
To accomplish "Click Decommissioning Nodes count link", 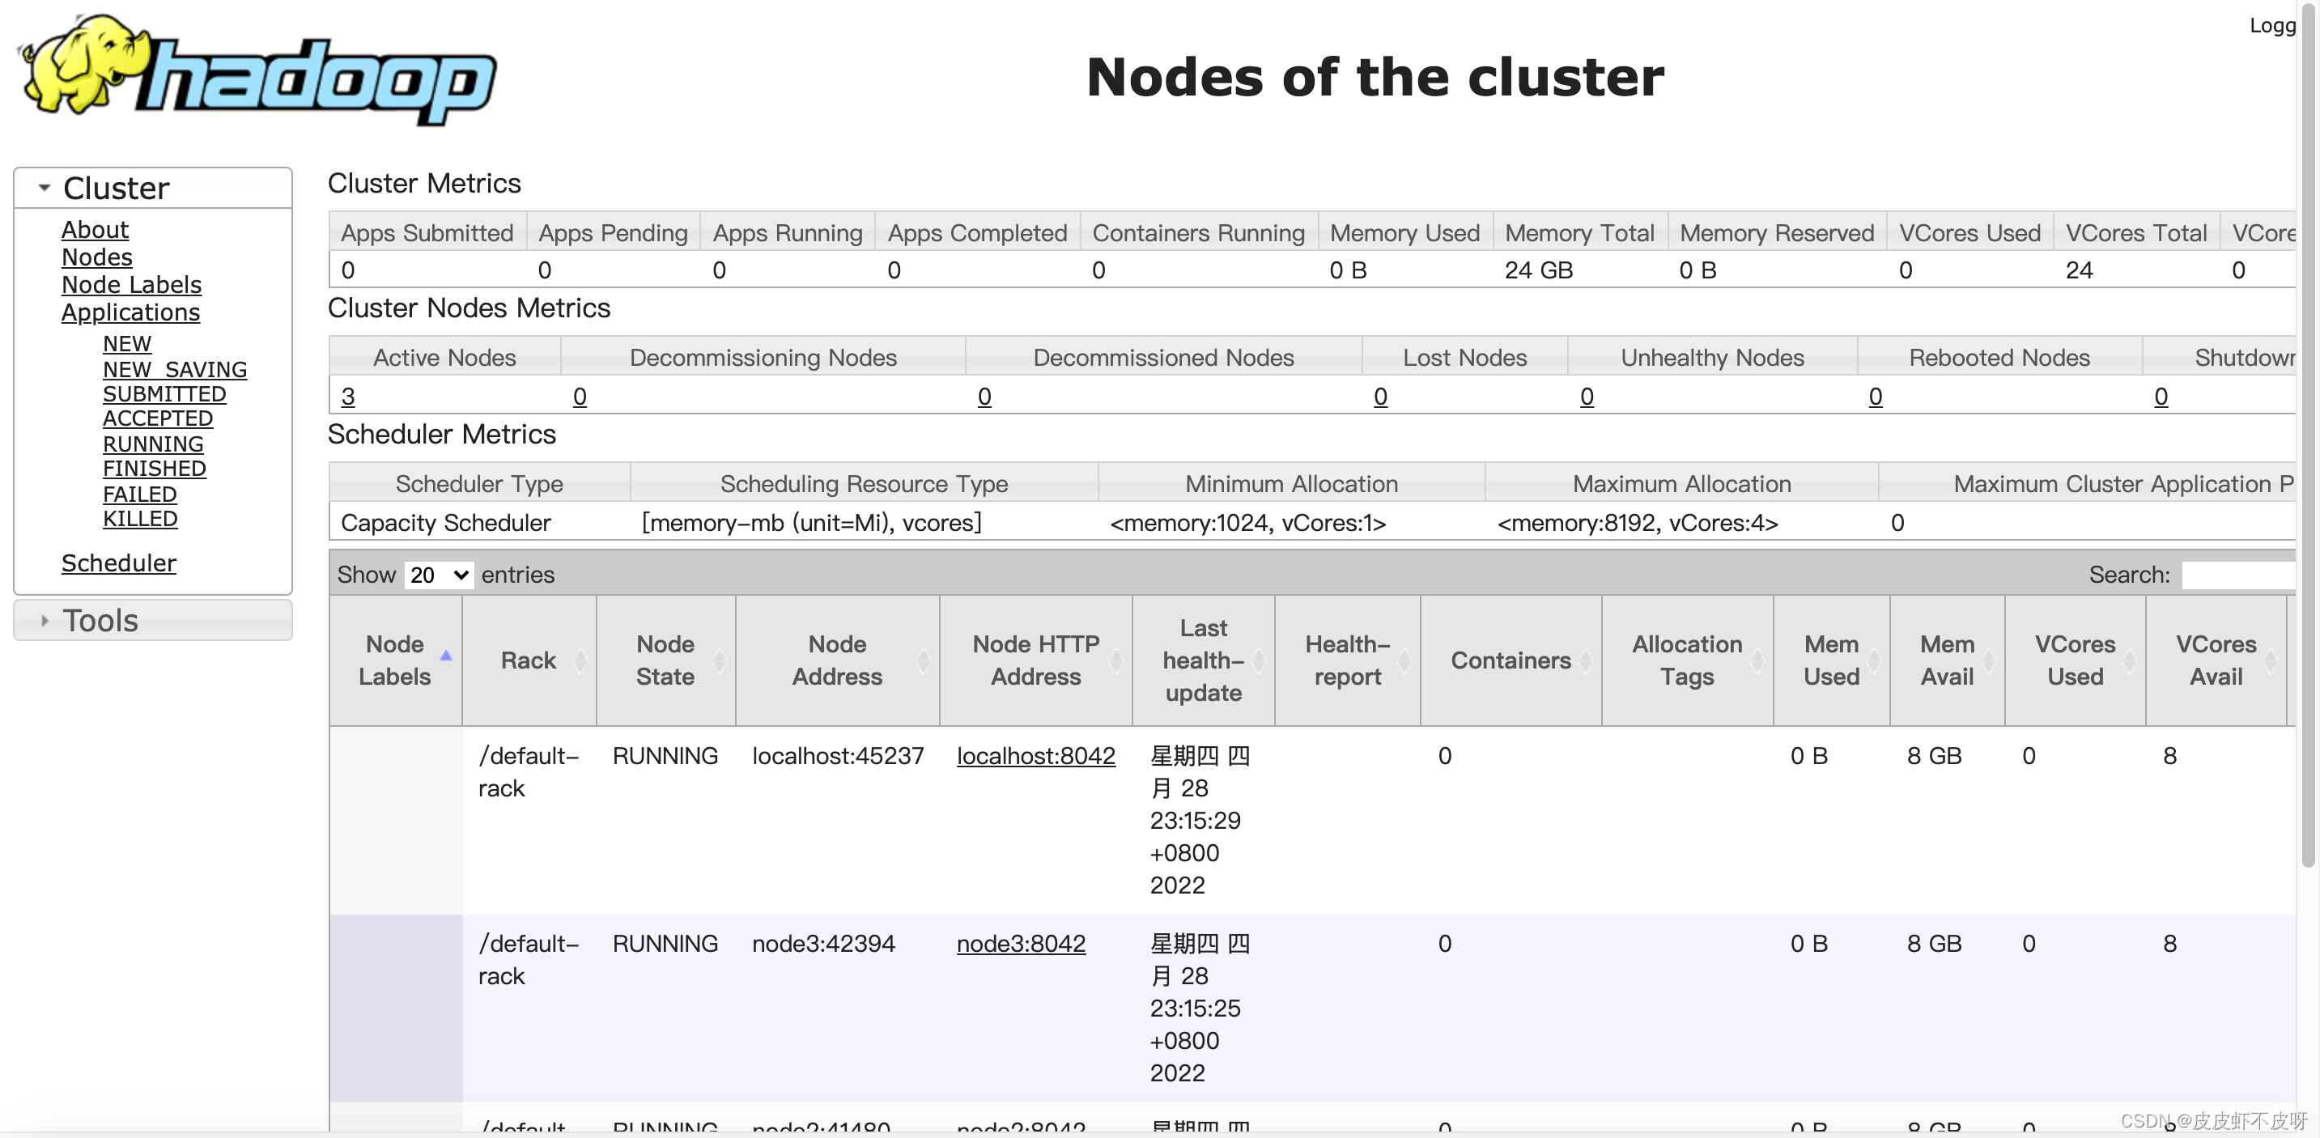I will (580, 396).
